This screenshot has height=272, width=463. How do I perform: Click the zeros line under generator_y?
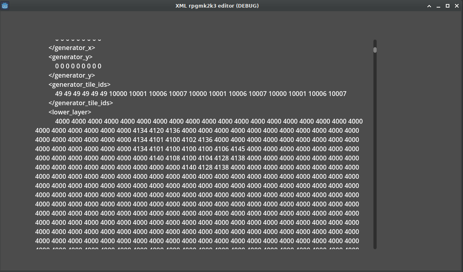78,66
